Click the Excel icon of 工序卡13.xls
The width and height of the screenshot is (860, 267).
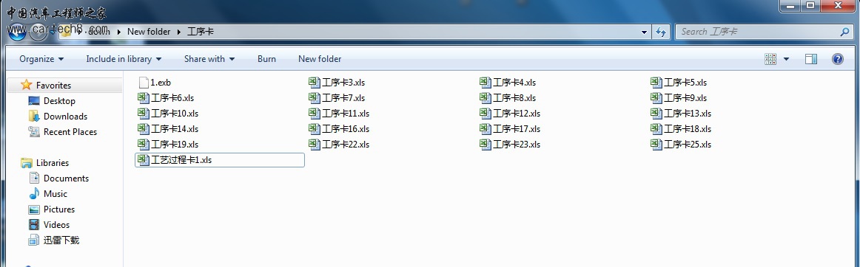[x=656, y=114]
